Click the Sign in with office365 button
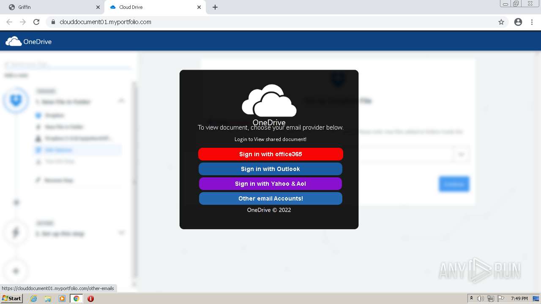 (270, 154)
